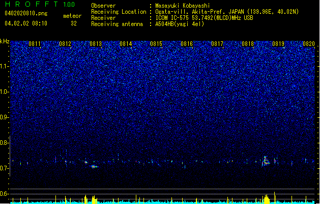Viewport: 320px width, 204px height.
Task: Click the bright meteor echo near 0813
Action: click(94, 167)
